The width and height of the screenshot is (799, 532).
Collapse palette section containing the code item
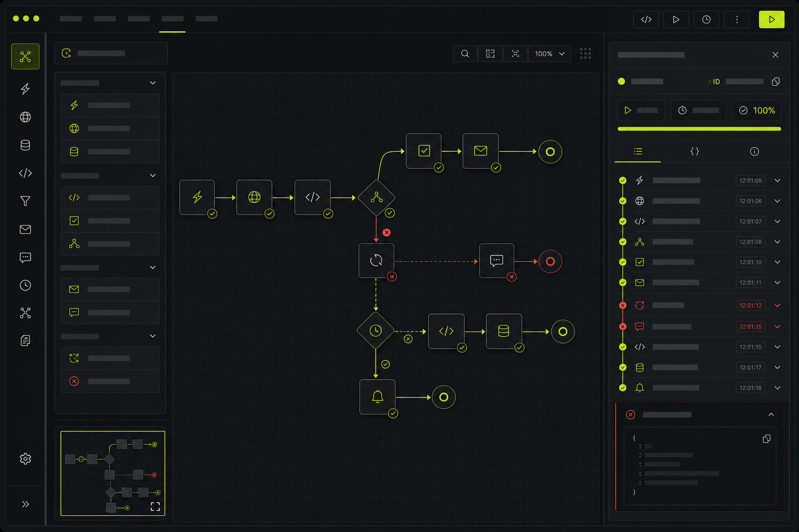[x=153, y=176]
